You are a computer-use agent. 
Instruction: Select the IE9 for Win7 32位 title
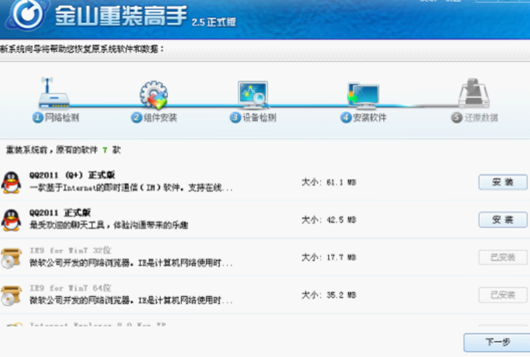pyautogui.click(x=70, y=250)
